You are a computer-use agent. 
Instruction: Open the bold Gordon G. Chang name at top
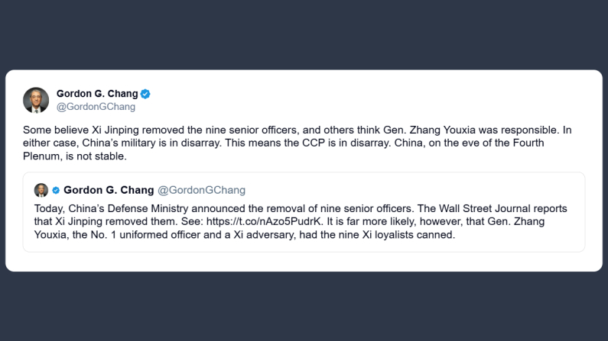96,94
